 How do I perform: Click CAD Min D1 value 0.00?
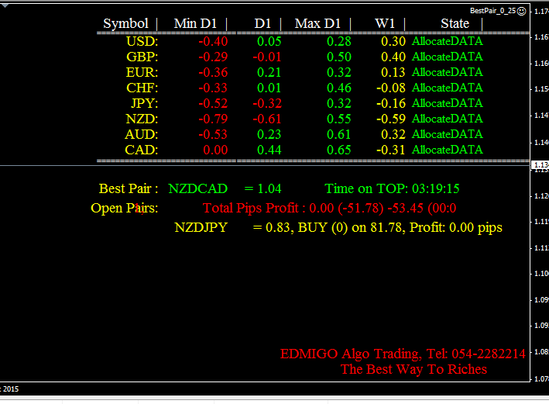216,150
